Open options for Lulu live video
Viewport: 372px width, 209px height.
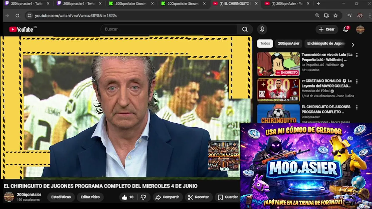tap(357, 55)
